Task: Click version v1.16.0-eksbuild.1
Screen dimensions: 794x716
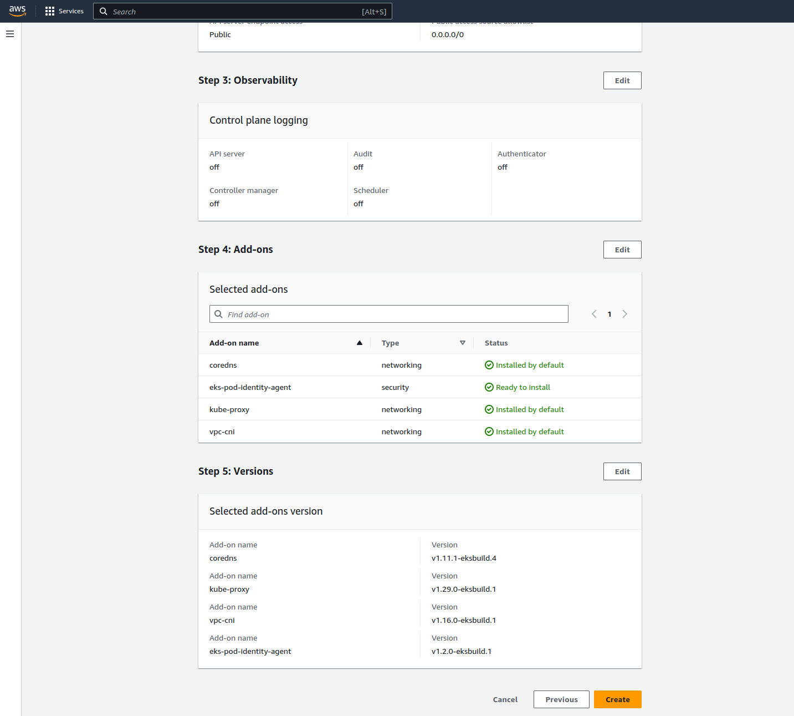Action: point(464,620)
